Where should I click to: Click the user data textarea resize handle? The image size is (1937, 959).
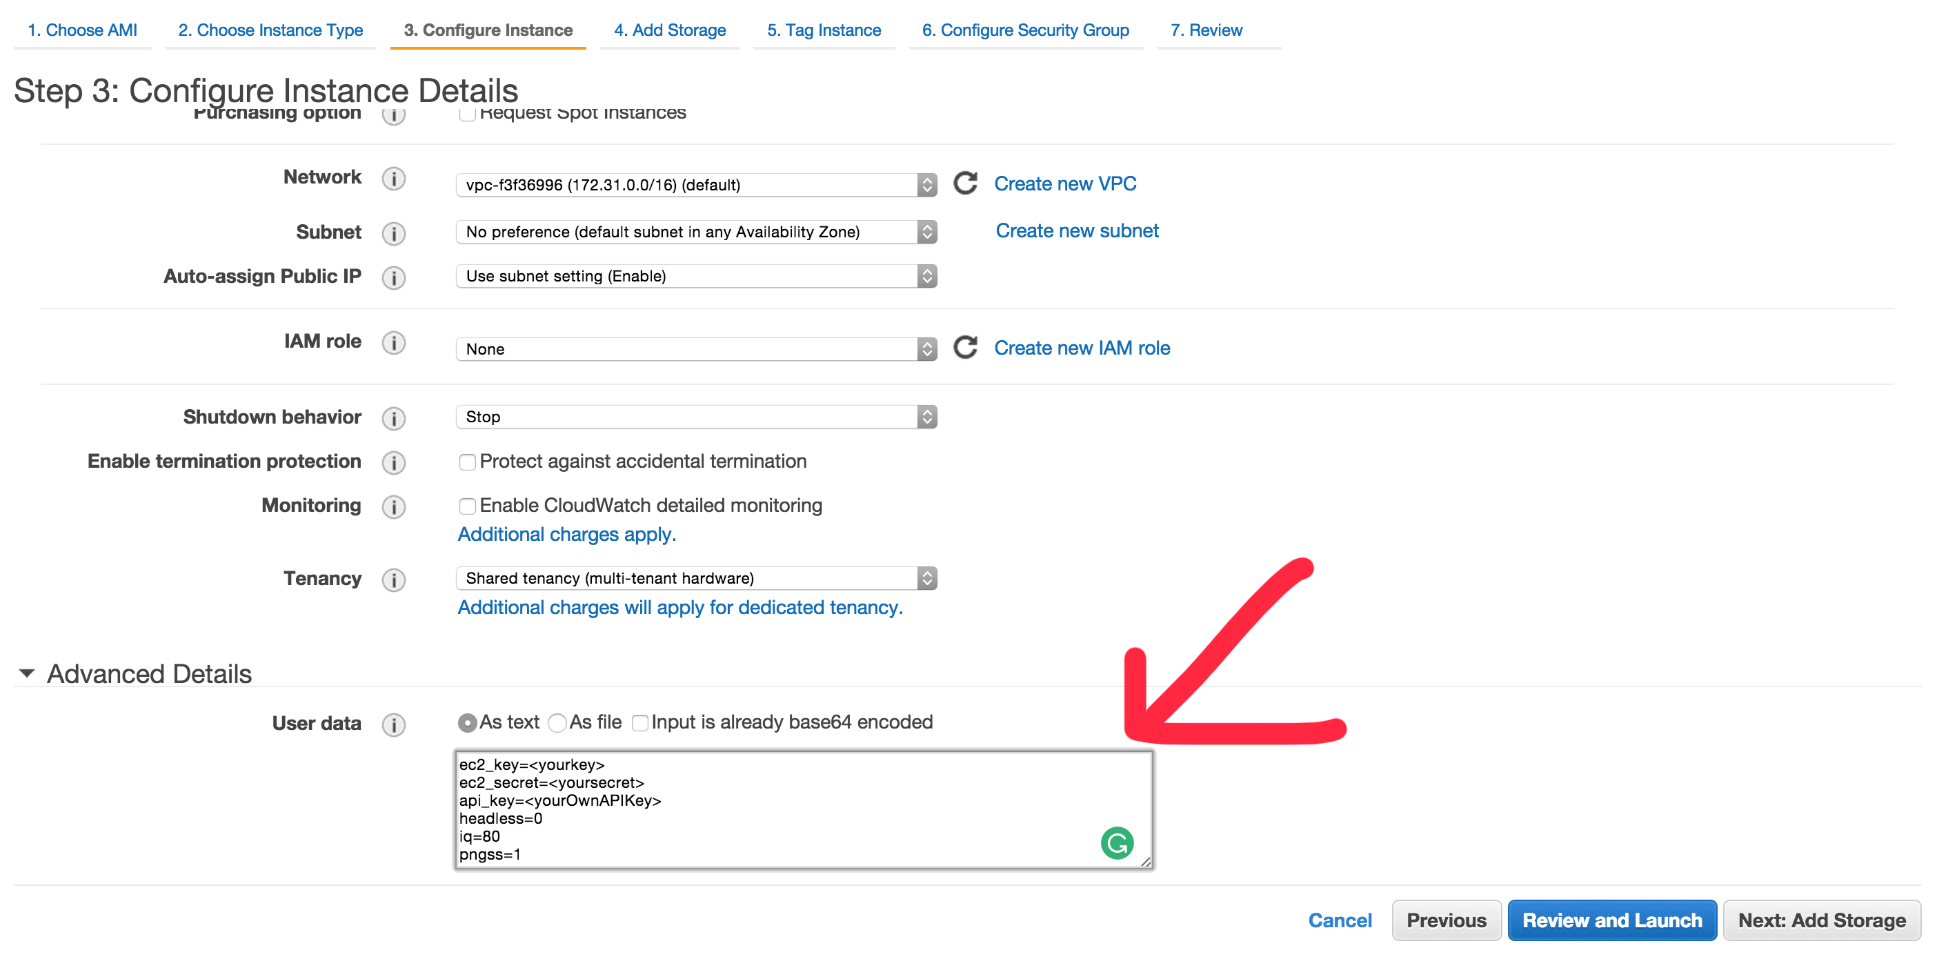tap(1145, 862)
